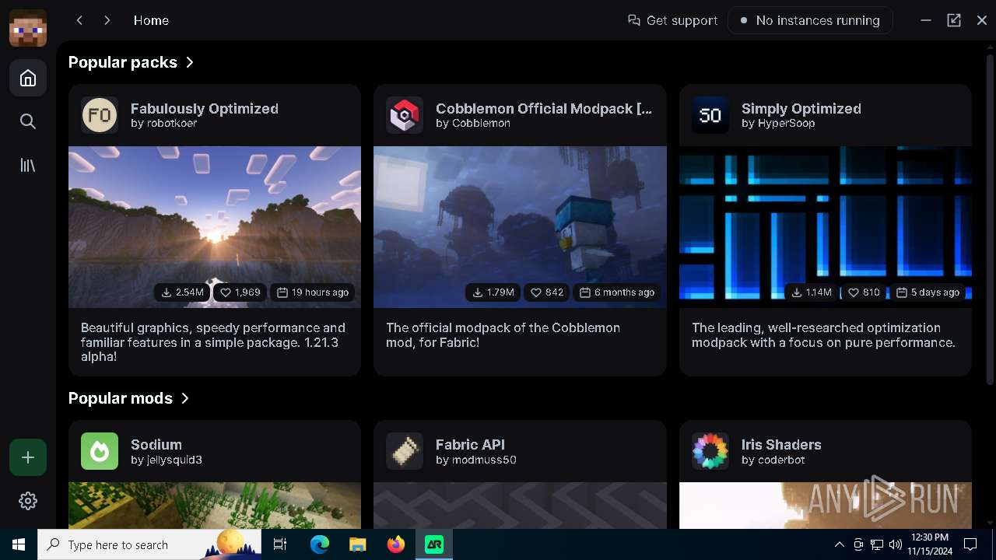The image size is (996, 560).
Task: Open volume control in tray
Action: click(896, 544)
